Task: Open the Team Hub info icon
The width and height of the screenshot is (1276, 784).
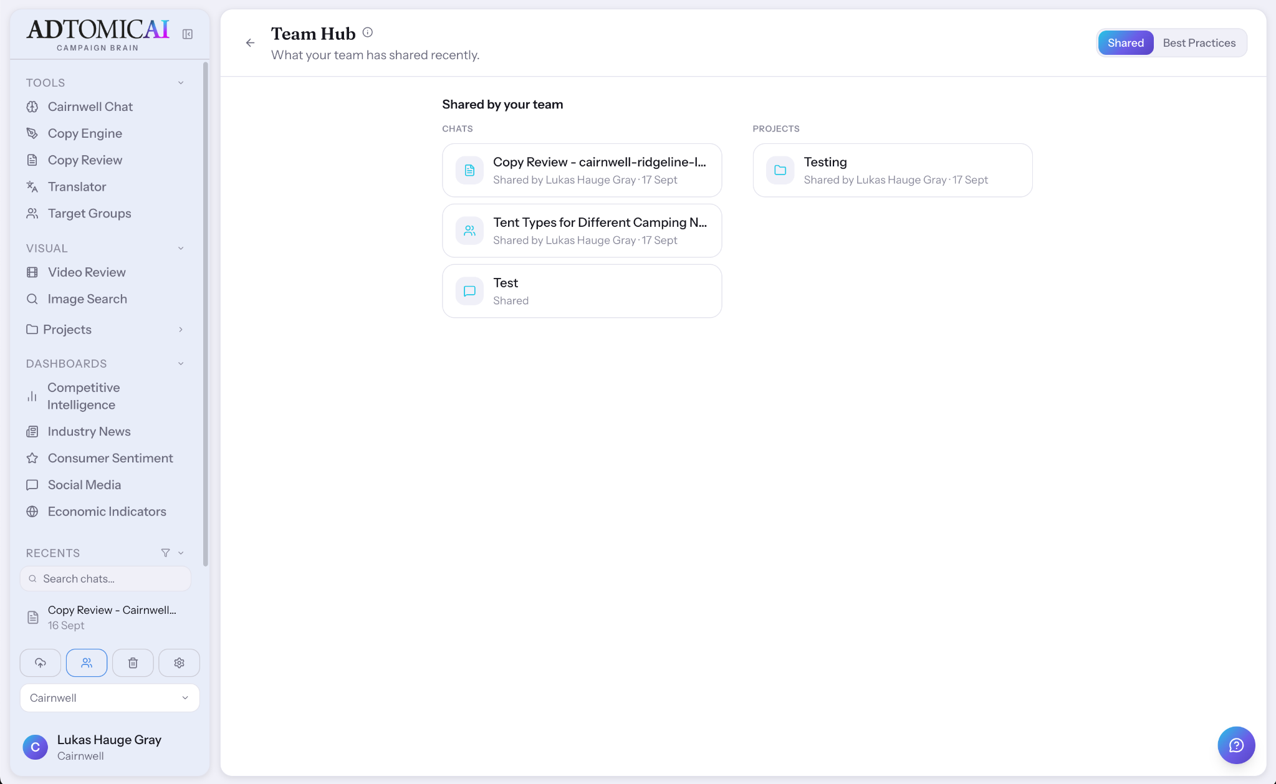Action: click(368, 32)
